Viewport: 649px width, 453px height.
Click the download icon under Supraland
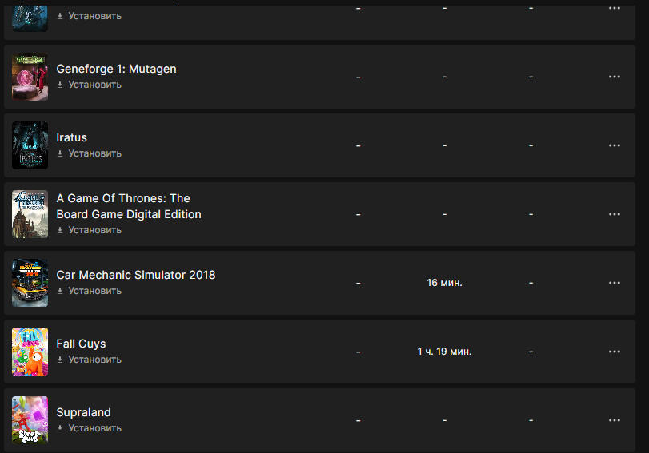(60, 428)
